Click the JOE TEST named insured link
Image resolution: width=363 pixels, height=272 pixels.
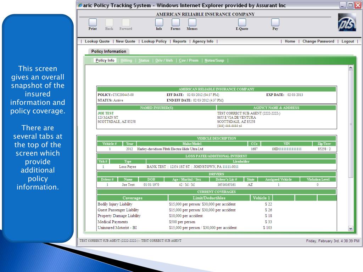[x=106, y=113]
